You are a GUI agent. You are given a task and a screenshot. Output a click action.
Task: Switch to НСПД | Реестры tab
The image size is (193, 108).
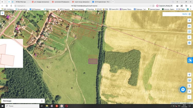coord(21,2)
